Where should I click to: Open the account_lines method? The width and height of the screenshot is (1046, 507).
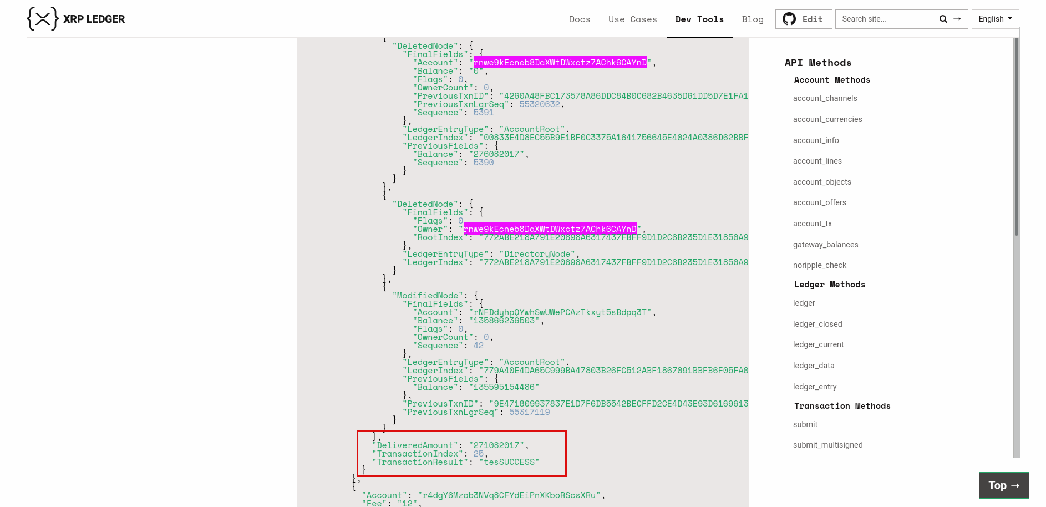817,161
